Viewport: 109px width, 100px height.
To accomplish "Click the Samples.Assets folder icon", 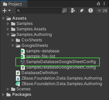I will (x=13, y=29).
